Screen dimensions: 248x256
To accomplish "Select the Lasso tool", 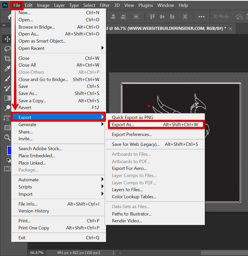I will [7, 49].
